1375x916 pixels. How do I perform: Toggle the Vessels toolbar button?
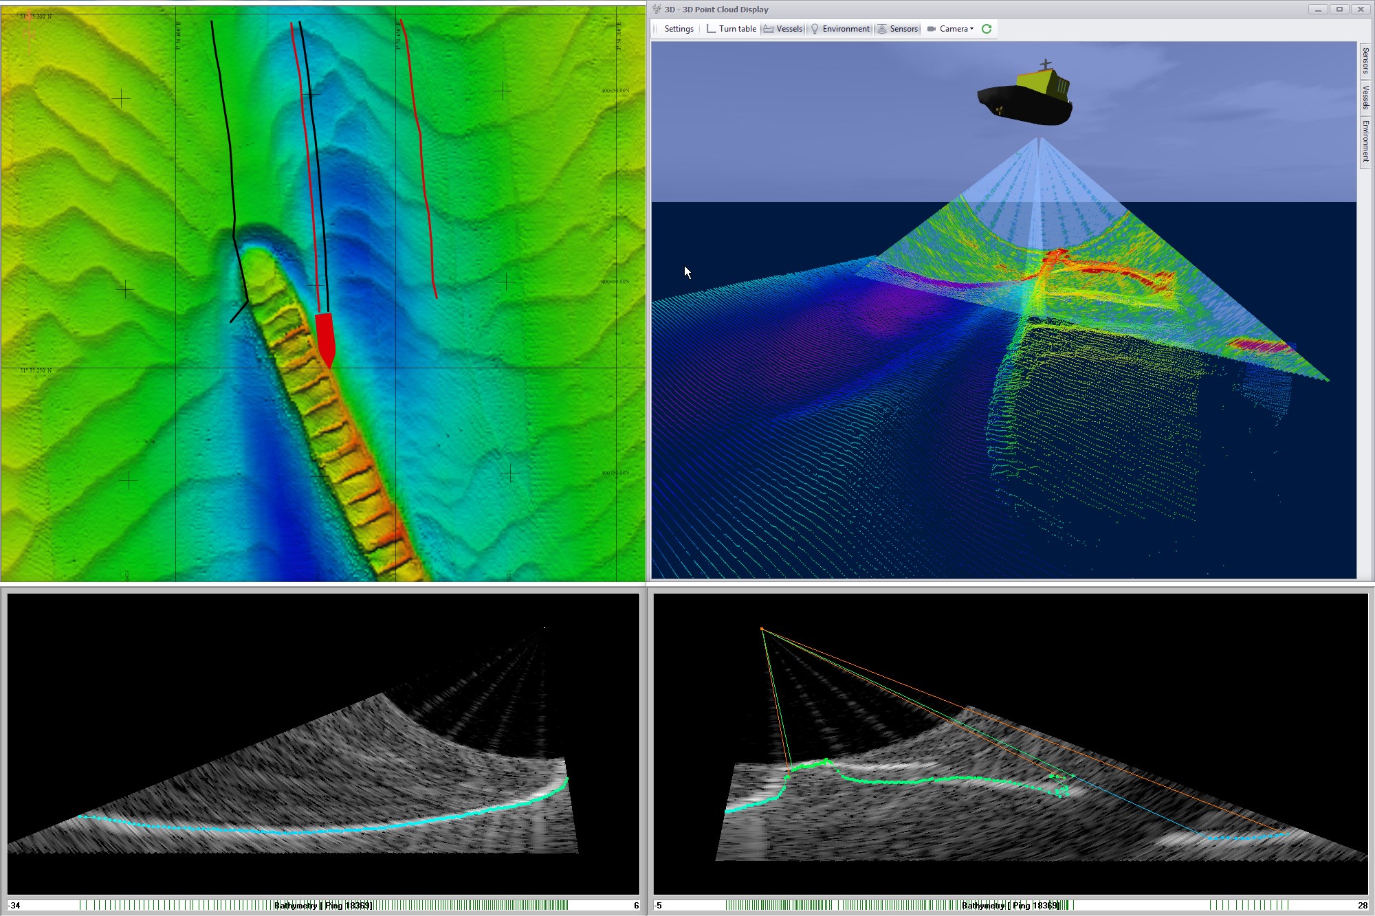783,29
